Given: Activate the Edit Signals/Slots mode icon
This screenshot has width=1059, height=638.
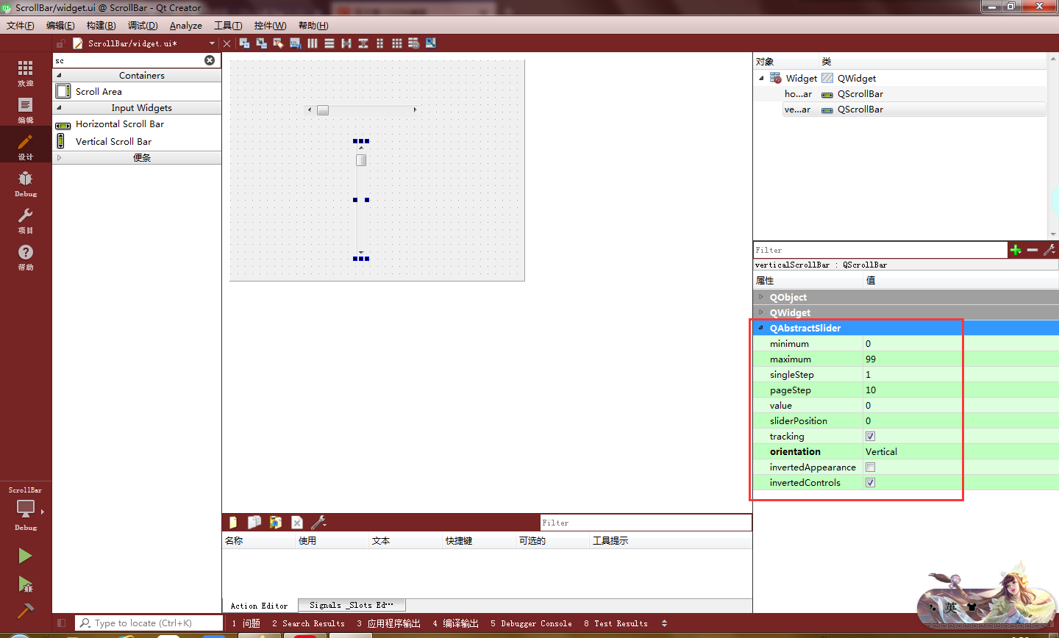Looking at the screenshot, I should (x=261, y=43).
